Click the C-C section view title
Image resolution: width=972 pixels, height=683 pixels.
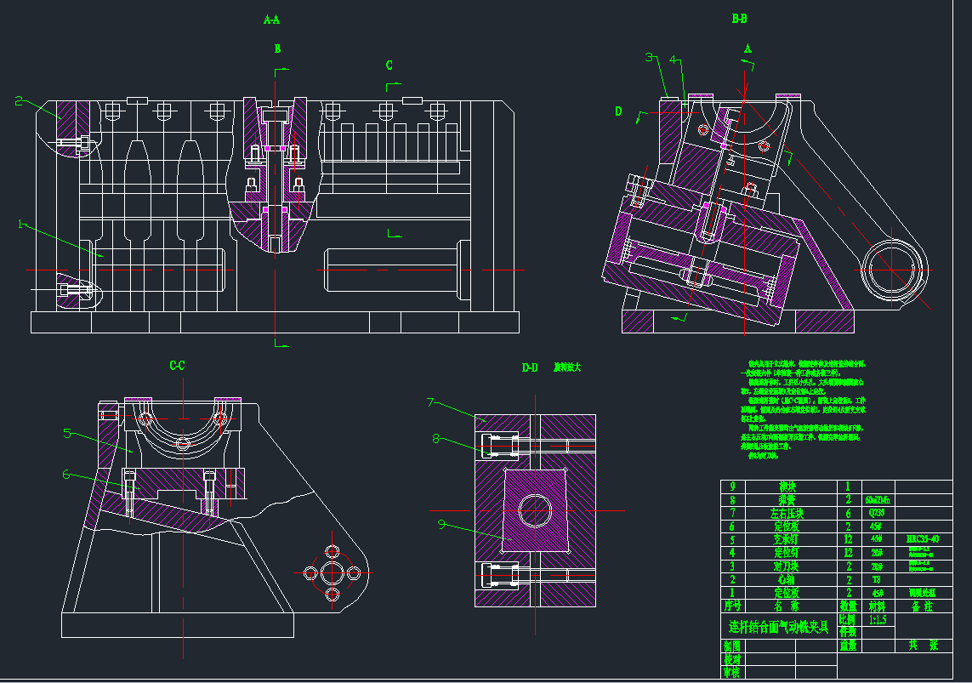(x=177, y=366)
